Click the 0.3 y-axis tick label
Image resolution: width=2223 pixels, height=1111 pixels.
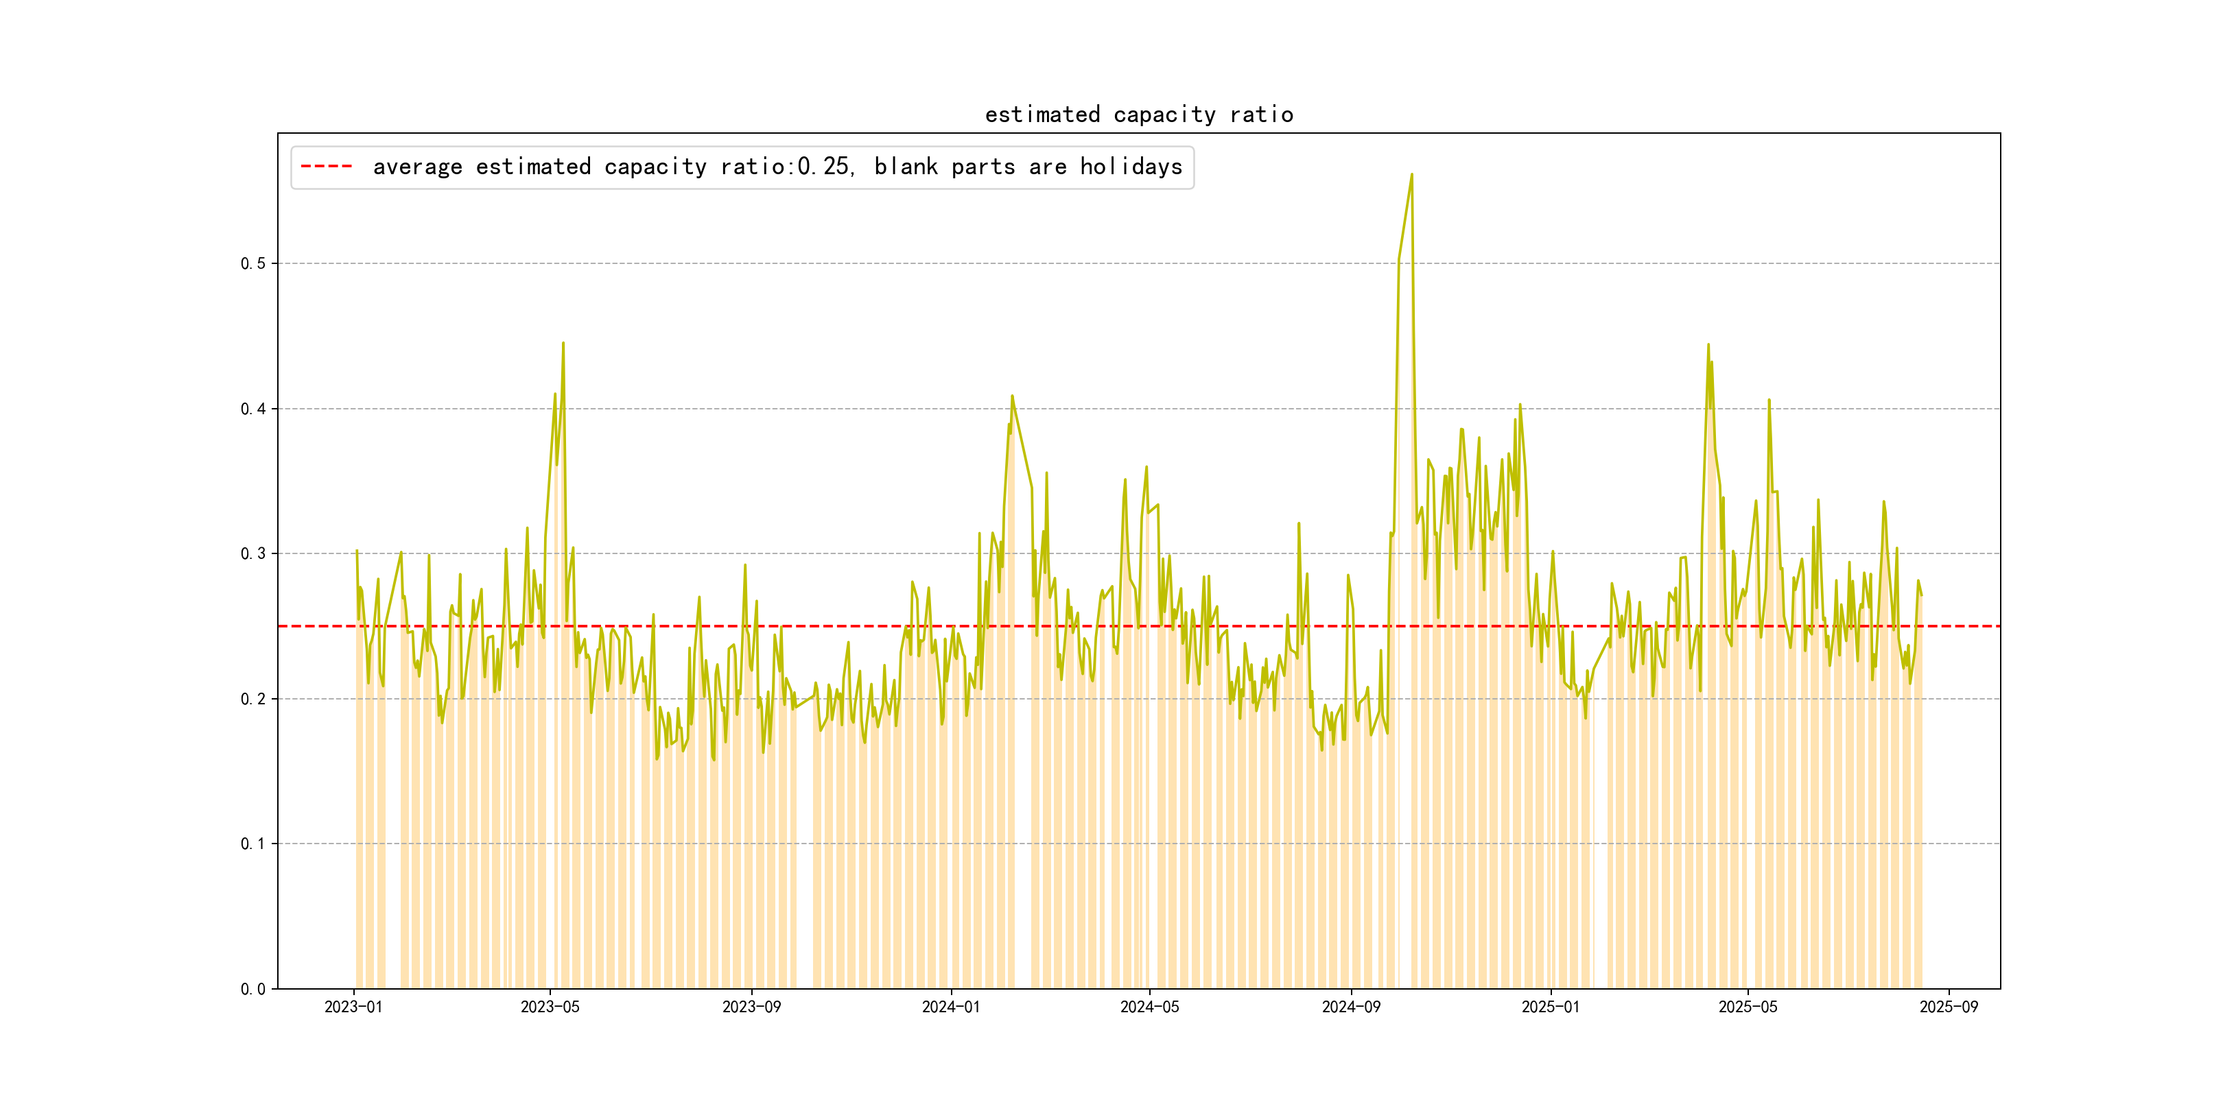click(x=253, y=553)
